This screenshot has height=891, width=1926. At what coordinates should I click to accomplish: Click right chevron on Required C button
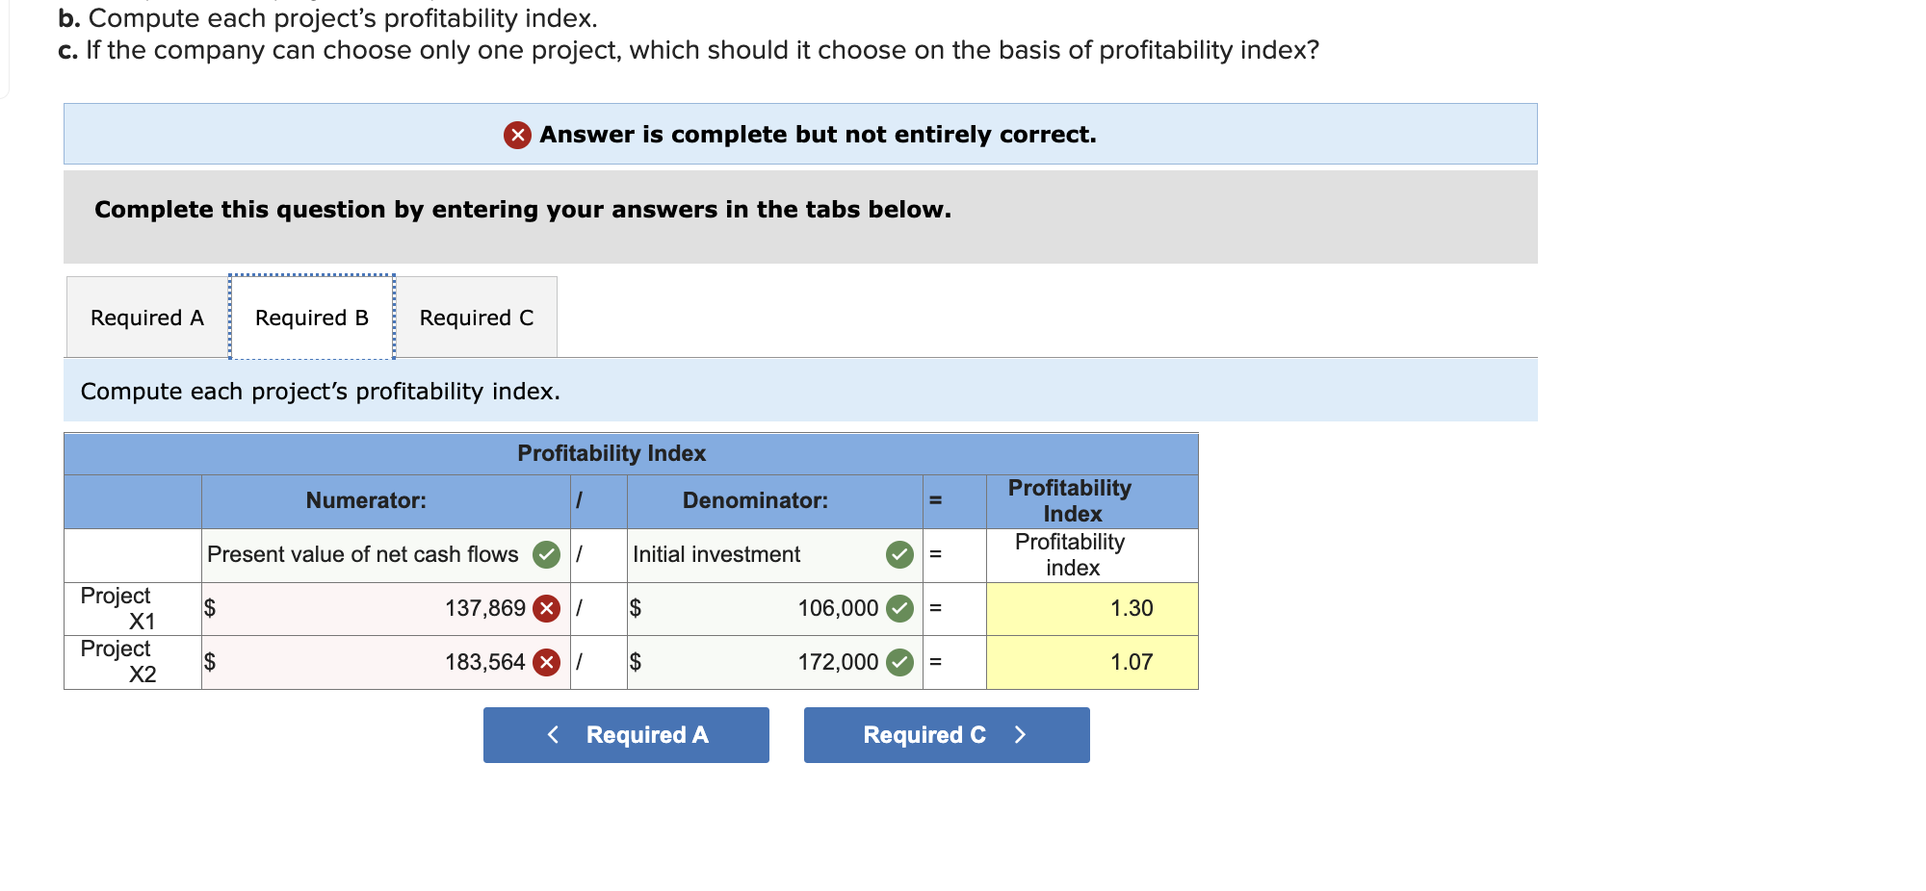[x=1021, y=735]
